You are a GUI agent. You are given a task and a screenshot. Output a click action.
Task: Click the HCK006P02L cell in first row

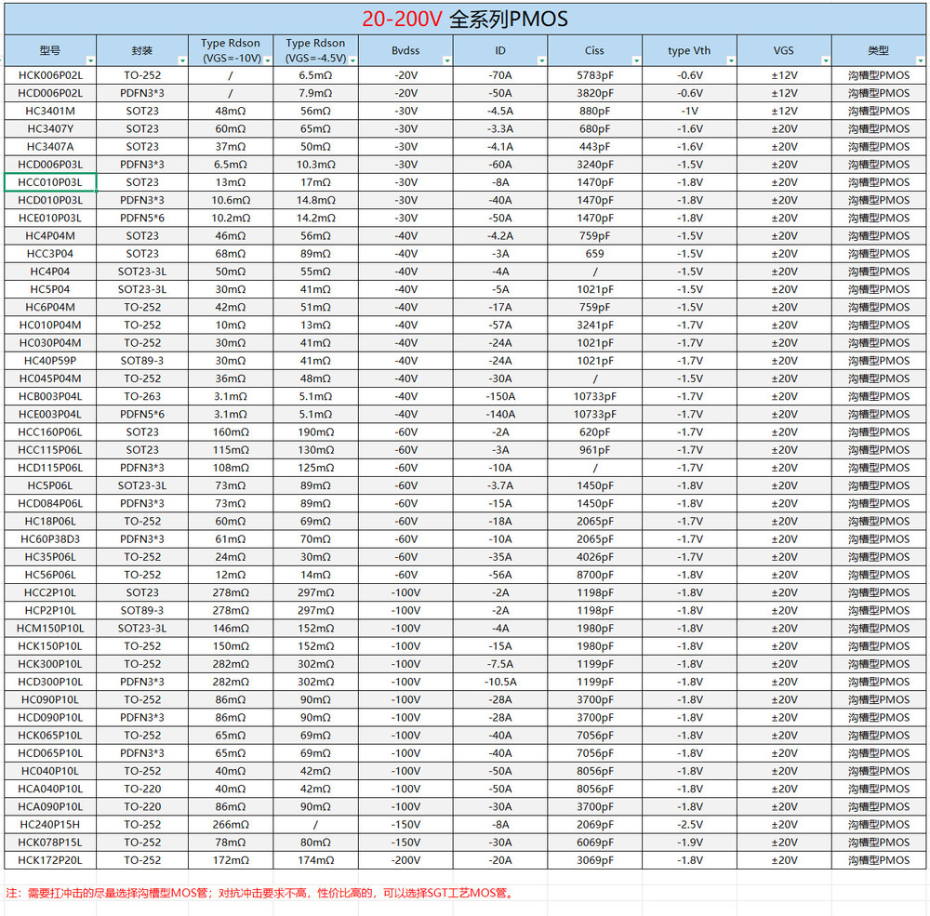pyautogui.click(x=50, y=75)
